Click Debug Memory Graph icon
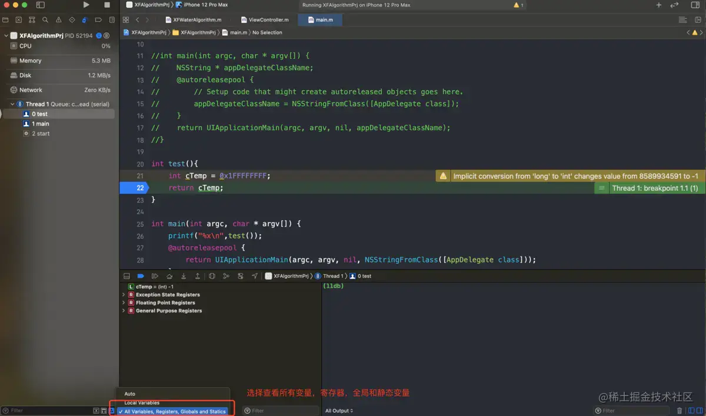This screenshot has height=416, width=706. (x=226, y=276)
